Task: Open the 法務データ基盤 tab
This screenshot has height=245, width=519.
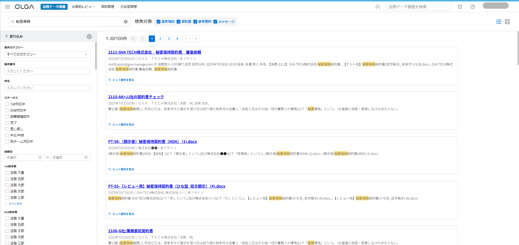Action: (54, 7)
